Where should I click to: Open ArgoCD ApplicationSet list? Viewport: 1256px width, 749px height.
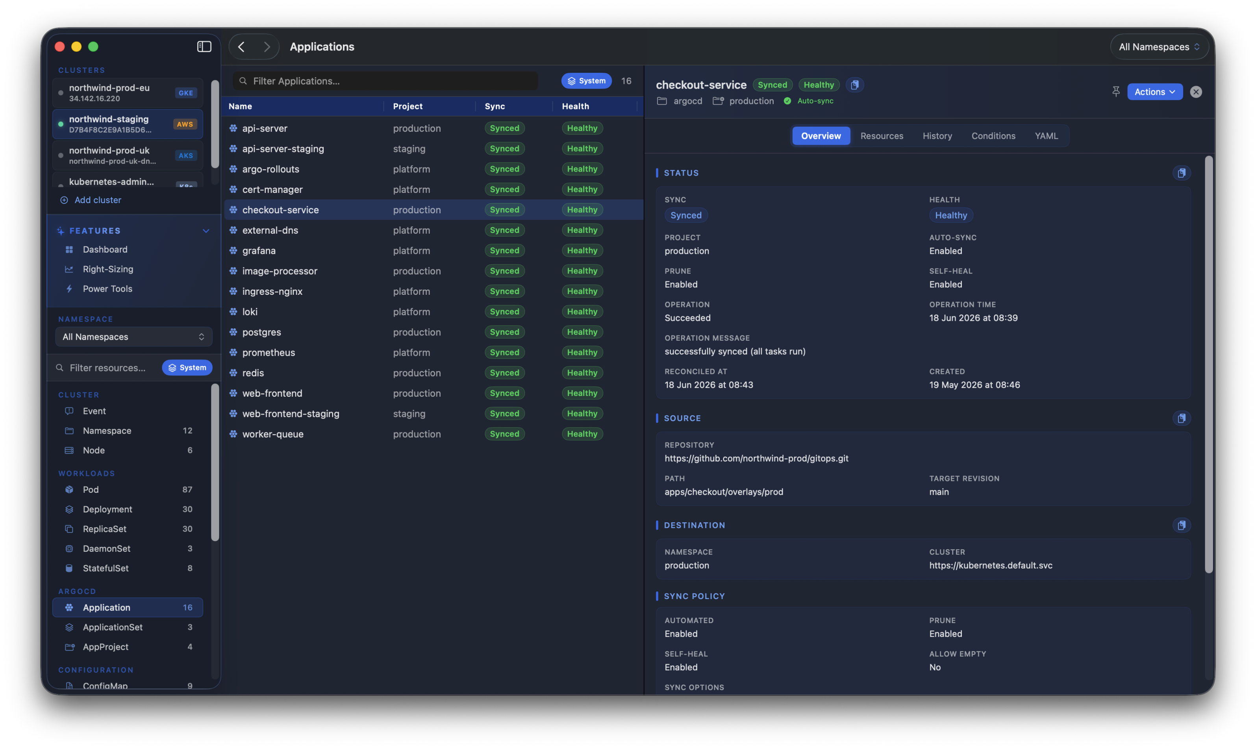128,627
